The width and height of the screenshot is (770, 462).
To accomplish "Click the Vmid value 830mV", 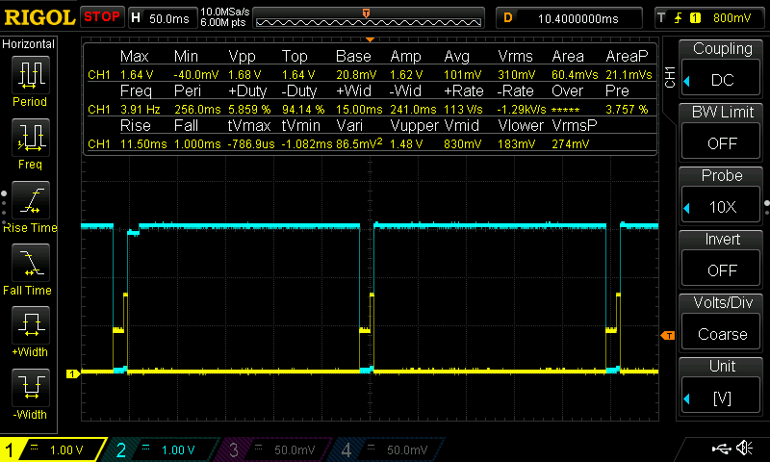I will tap(462, 143).
